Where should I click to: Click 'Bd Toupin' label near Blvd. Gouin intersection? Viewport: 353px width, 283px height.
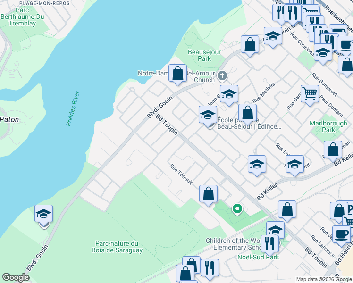click(x=167, y=125)
